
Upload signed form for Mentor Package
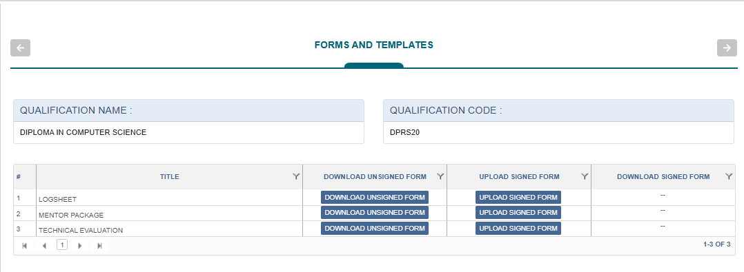tap(518, 212)
